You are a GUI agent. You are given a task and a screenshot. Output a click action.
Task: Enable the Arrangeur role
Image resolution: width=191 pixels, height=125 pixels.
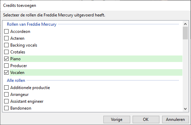click(6, 95)
